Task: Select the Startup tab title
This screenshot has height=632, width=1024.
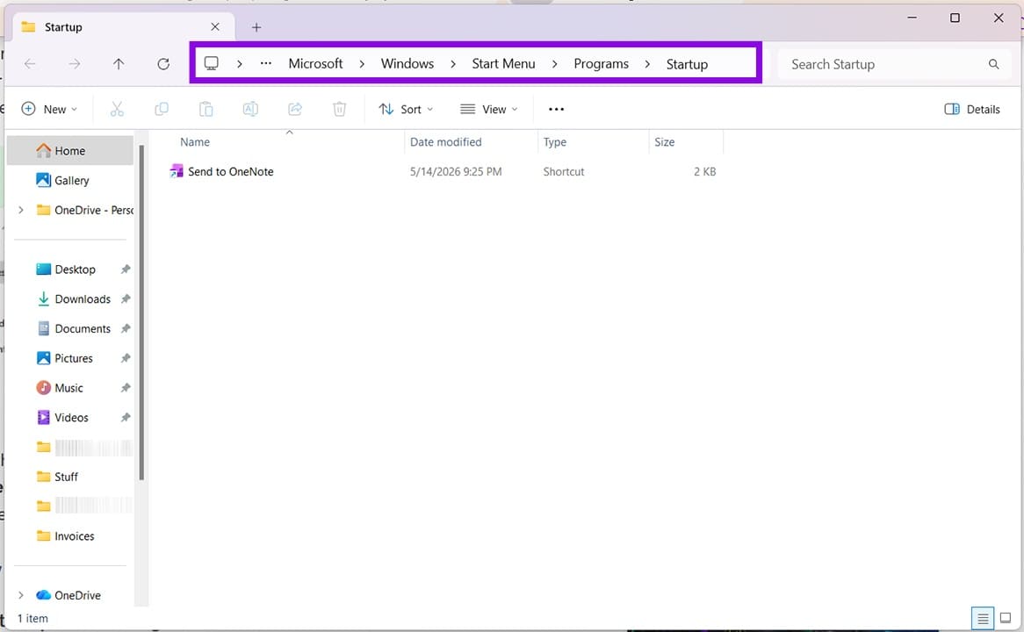Action: point(63,27)
